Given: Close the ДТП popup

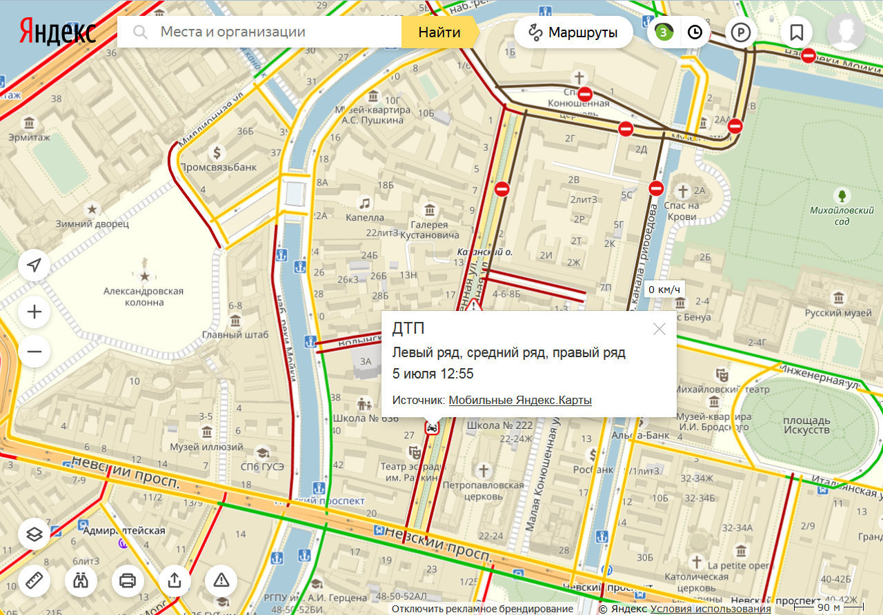Looking at the screenshot, I should (x=659, y=329).
